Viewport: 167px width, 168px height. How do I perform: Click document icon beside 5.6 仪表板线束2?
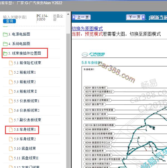[x=11, y=111]
